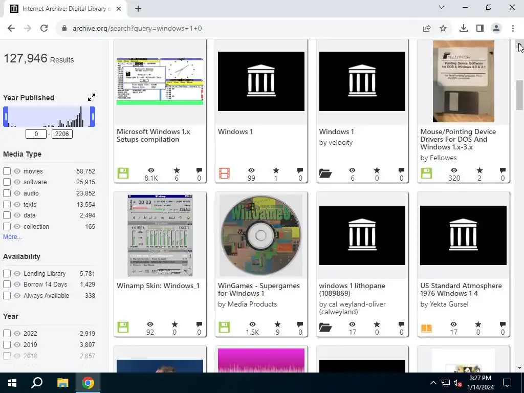Open the WinGames CD thumbnail
The width and height of the screenshot is (524, 393).
261,235
